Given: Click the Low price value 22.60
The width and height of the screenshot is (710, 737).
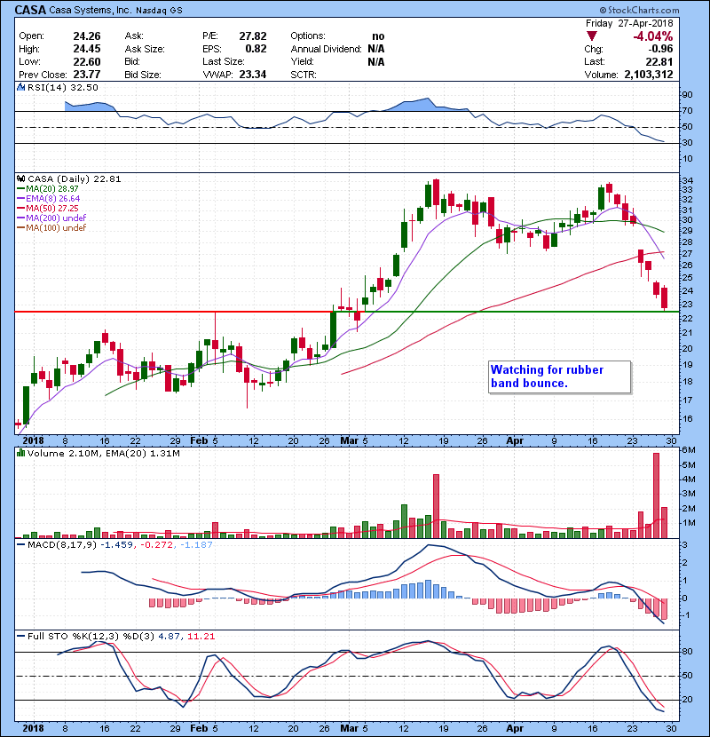Looking at the screenshot, I should 87,61.
